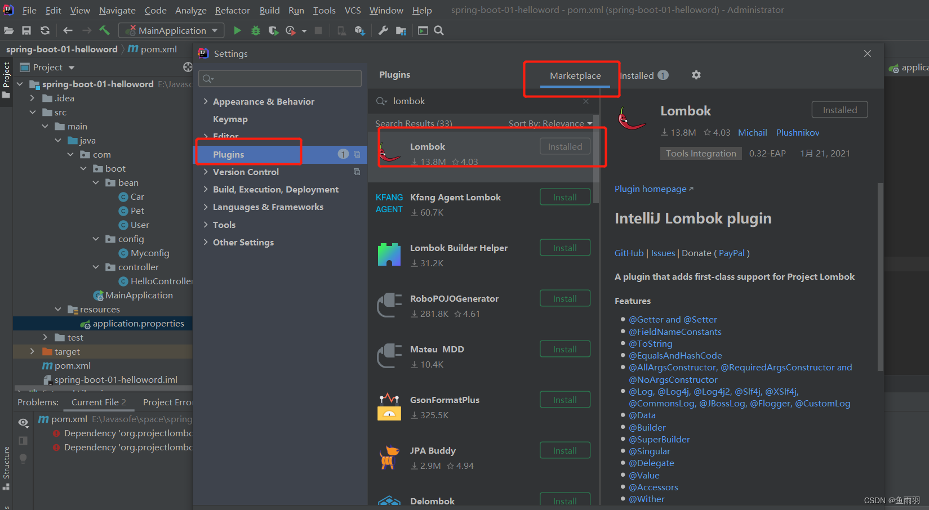This screenshot has height=510, width=929.
Task: Switch to the Marketplace tab
Action: click(x=575, y=75)
